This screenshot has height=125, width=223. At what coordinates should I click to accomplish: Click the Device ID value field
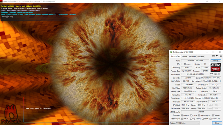coord(212,78)
